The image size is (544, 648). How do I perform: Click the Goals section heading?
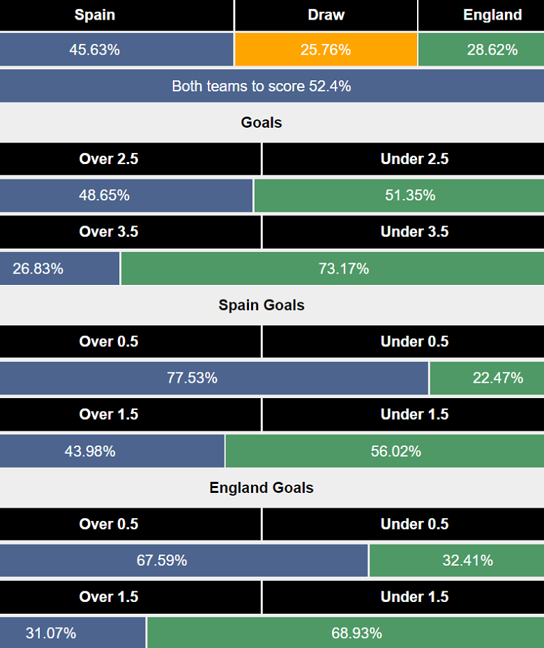click(262, 123)
